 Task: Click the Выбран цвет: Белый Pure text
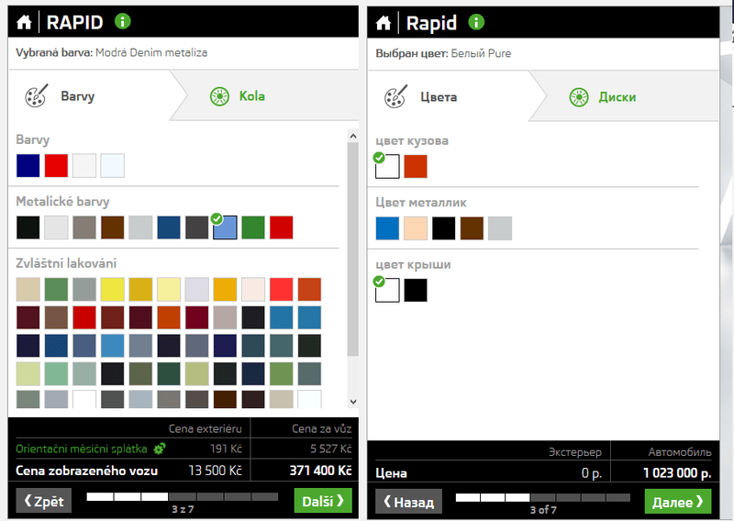tap(443, 53)
